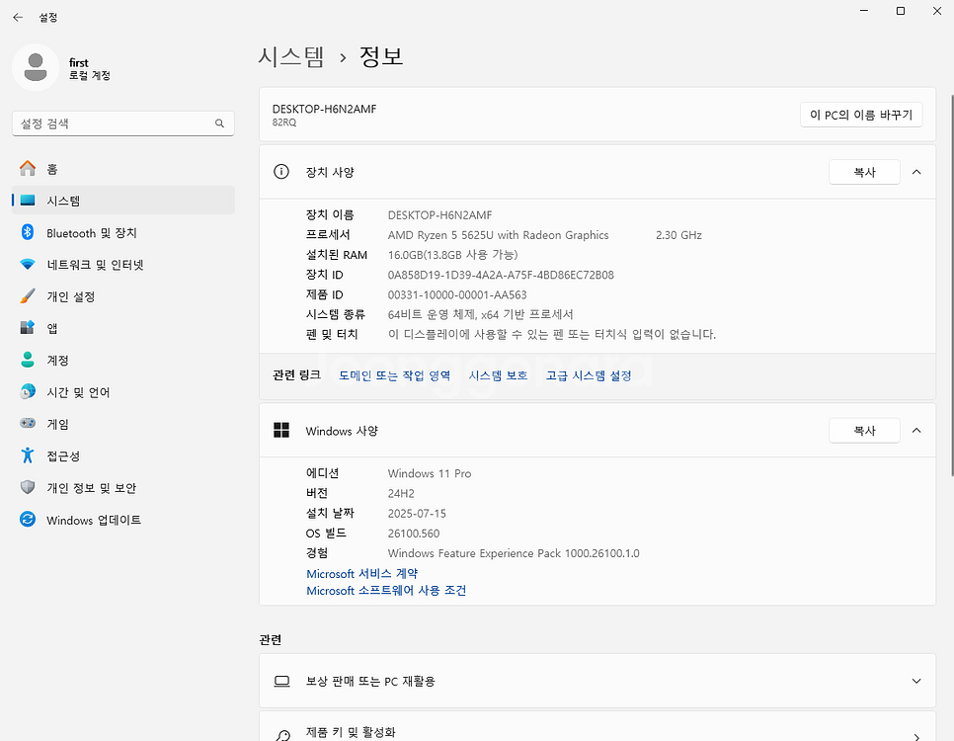Image resolution: width=954 pixels, height=741 pixels.
Task: Click the Windows Update sync icon
Action: 28,520
